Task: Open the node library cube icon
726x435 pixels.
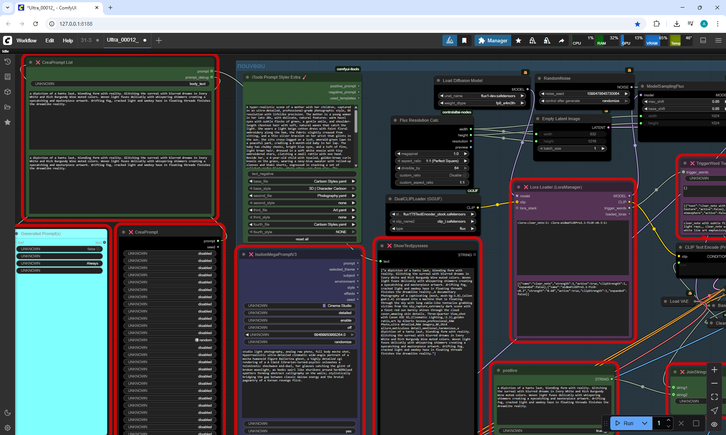Action: (x=7, y=92)
